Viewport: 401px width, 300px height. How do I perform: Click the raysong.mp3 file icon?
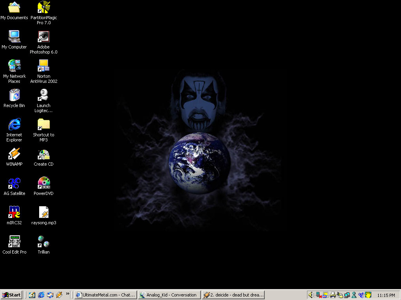pyautogui.click(x=44, y=216)
